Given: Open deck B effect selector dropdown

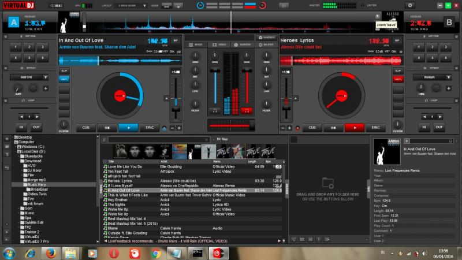Looking at the screenshot, I should coord(449,77).
